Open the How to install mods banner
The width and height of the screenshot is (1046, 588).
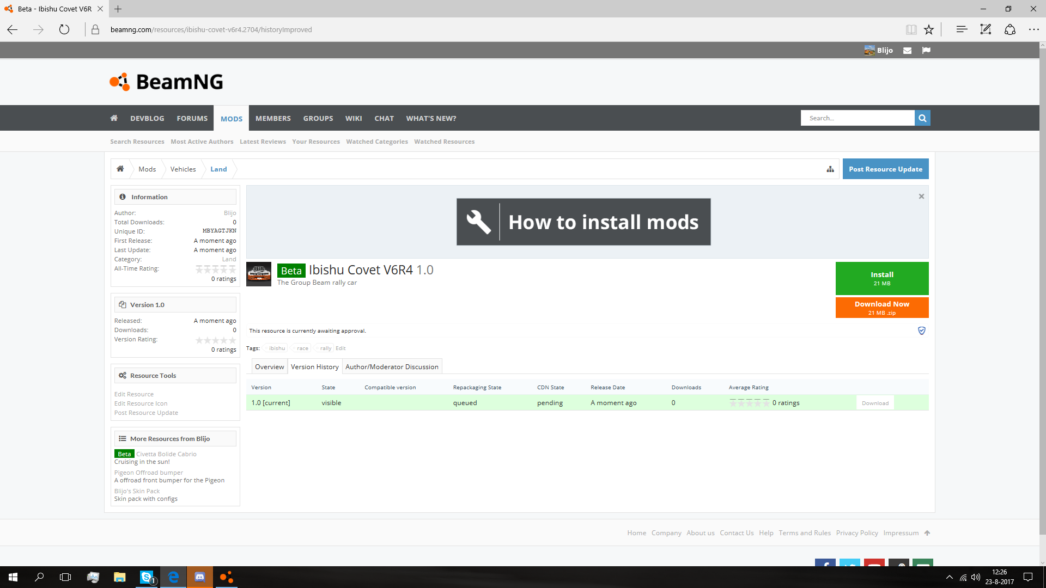coord(583,222)
